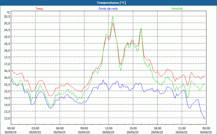Click the 20,5 y-axis value label
This screenshot has width=217, height=135.
pyautogui.click(x=7, y=16)
